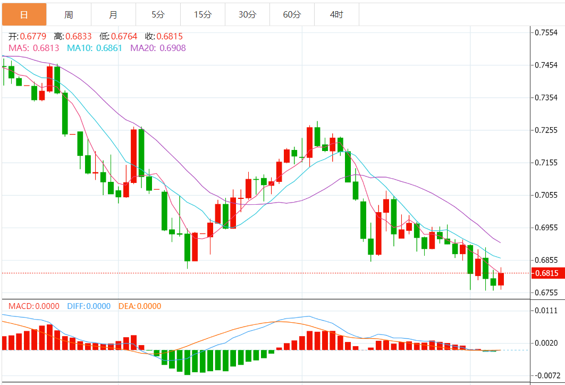Click the MA5: 0.6813 indicator label
This screenshot has height=385, width=565.
(34, 48)
